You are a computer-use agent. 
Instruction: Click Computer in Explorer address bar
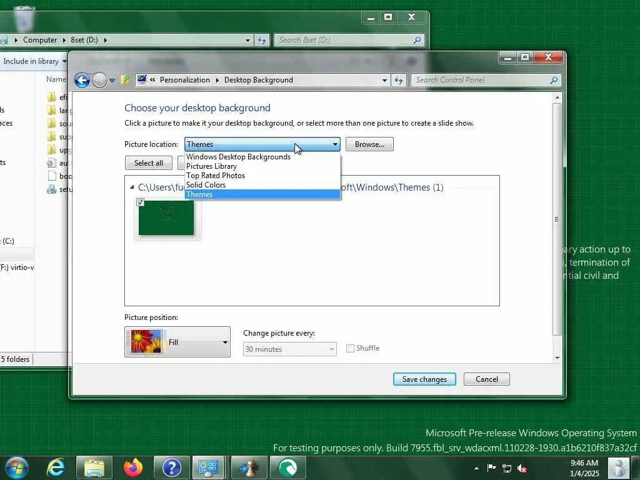click(x=39, y=40)
